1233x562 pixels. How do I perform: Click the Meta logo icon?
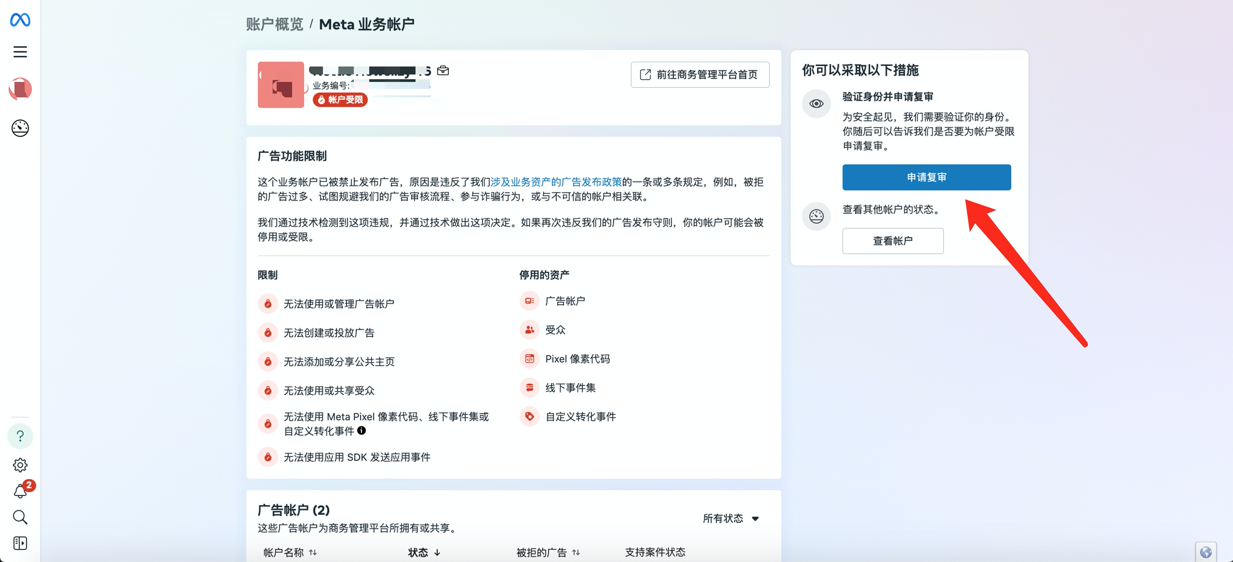tap(20, 20)
